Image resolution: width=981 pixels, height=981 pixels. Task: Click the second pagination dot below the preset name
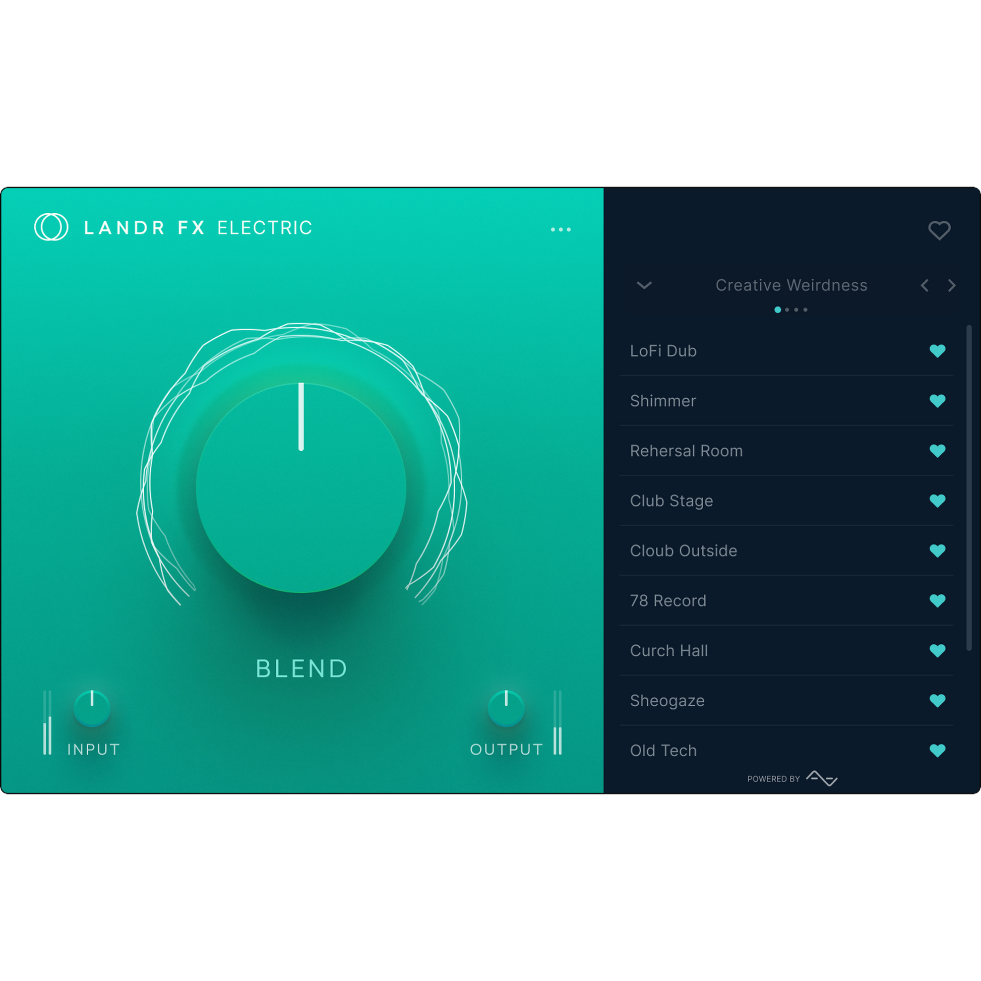click(x=788, y=310)
